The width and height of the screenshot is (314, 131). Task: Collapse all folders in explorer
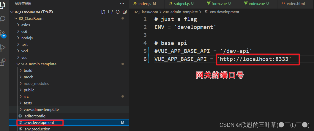(125, 12)
